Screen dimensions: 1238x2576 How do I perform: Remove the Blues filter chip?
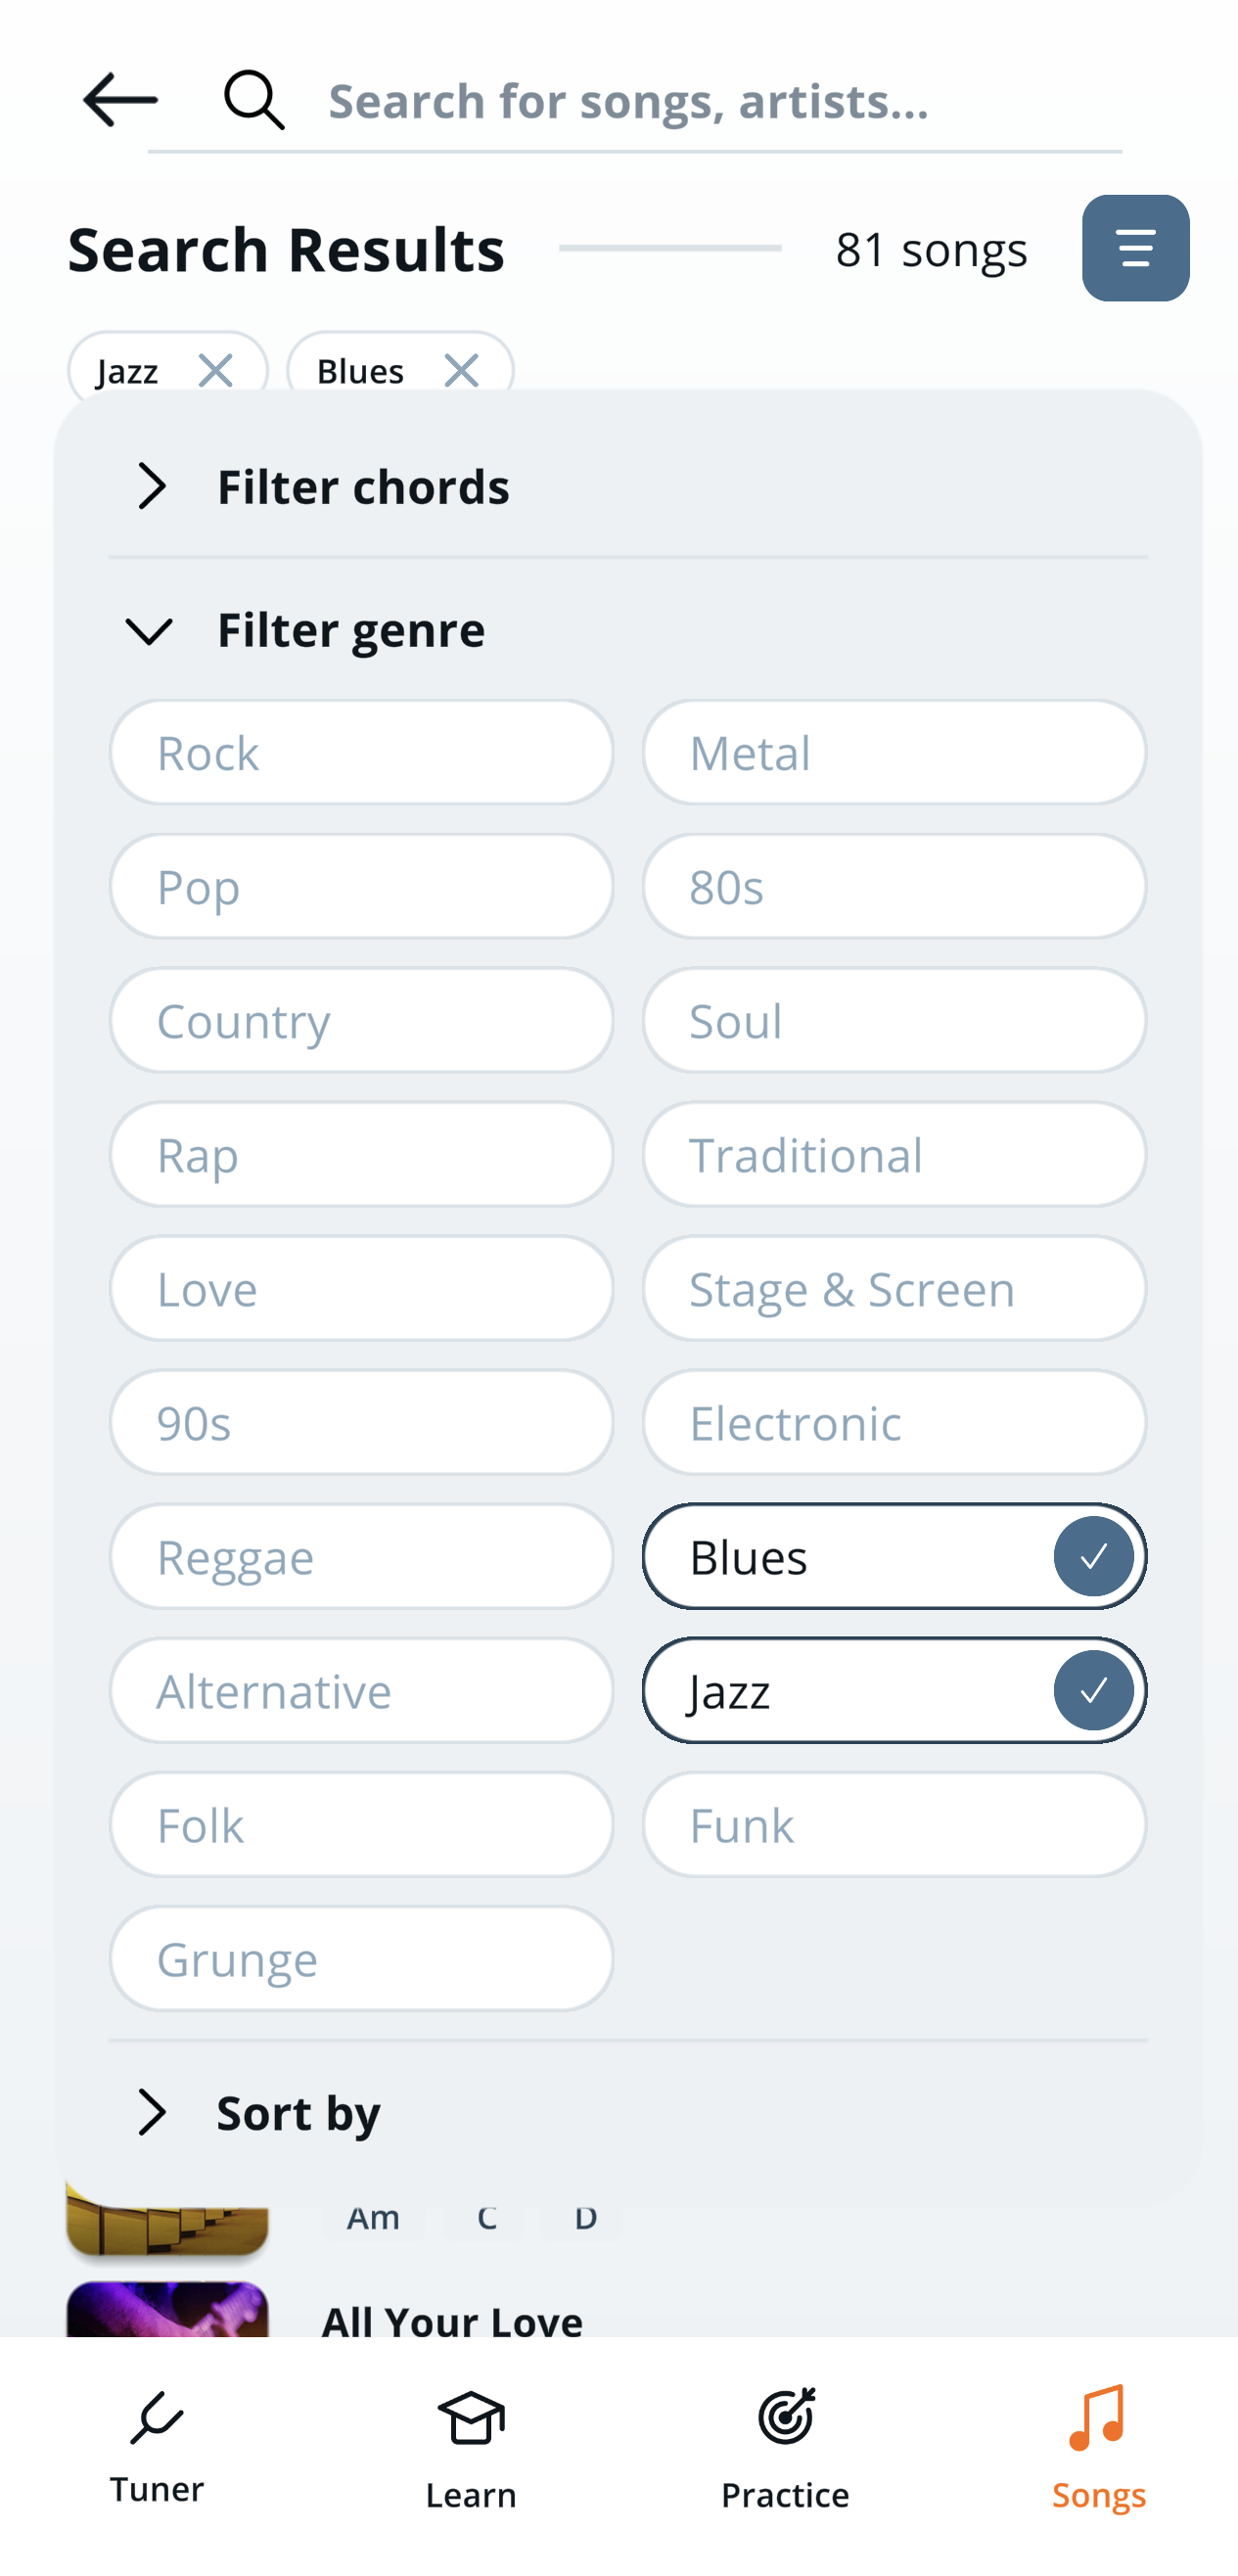(x=461, y=371)
